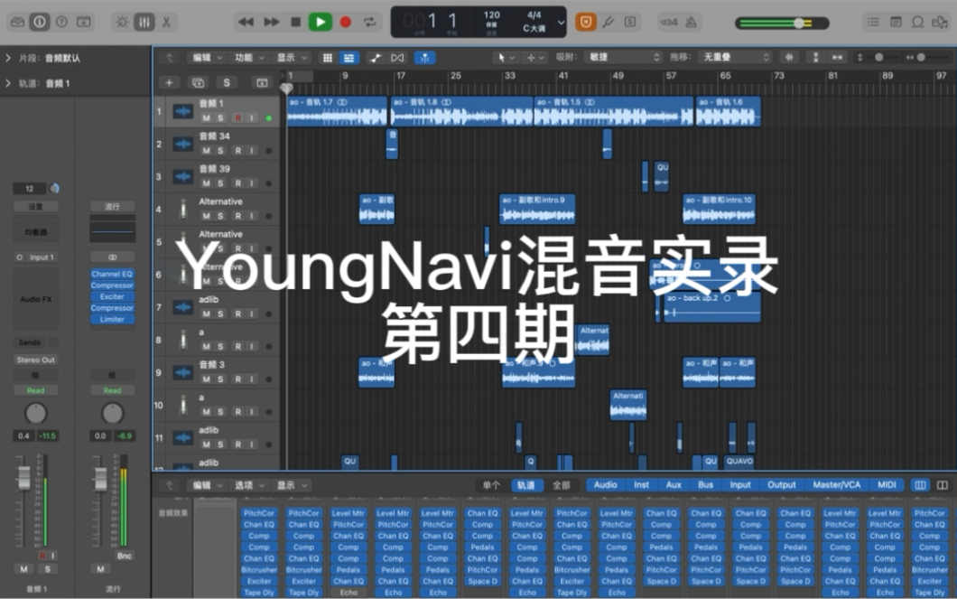Show Flex with the bowtie icon
The height and width of the screenshot is (599, 957).
(x=397, y=58)
